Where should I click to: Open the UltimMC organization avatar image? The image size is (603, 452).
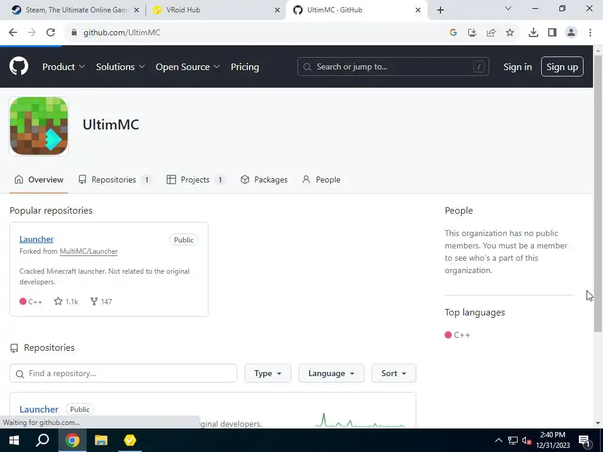click(39, 126)
